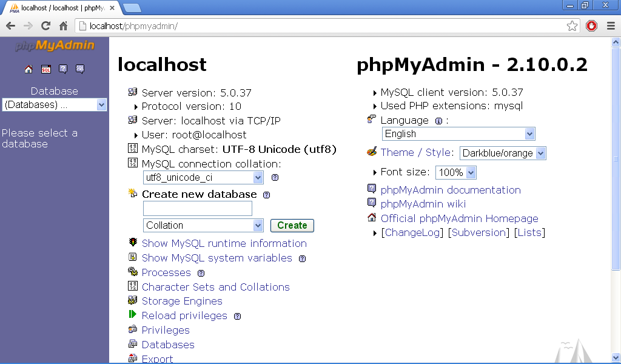Open the Export link
Screen dimensions: 621x364
click(x=157, y=359)
